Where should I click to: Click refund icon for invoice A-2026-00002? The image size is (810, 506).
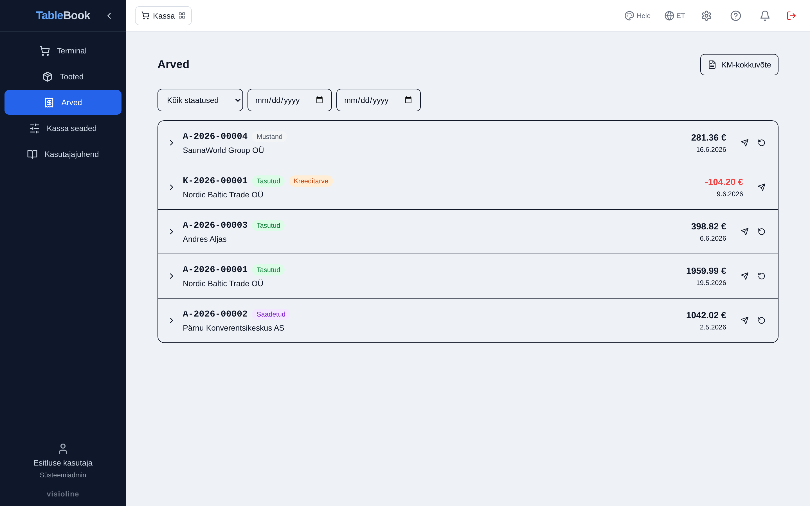[761, 320]
